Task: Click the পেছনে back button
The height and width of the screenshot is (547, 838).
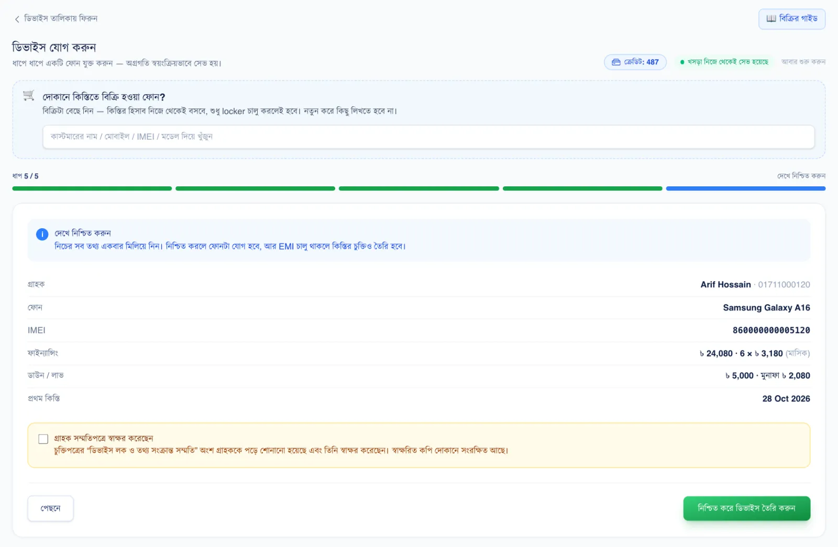Action: (x=50, y=508)
